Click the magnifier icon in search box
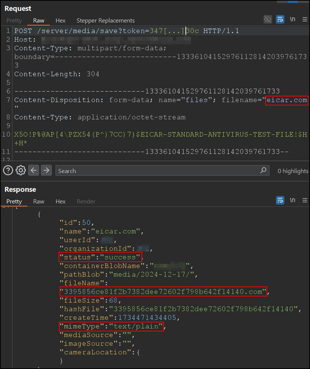Viewport: 310px width, 369px height. (x=263, y=171)
